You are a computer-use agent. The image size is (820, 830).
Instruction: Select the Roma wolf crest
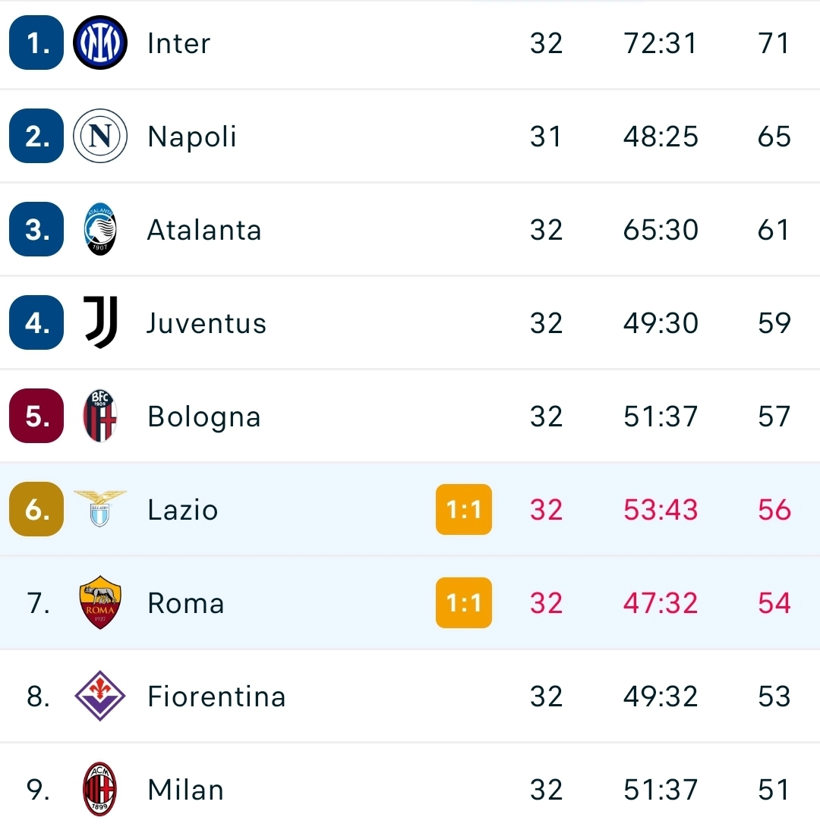coord(99,602)
